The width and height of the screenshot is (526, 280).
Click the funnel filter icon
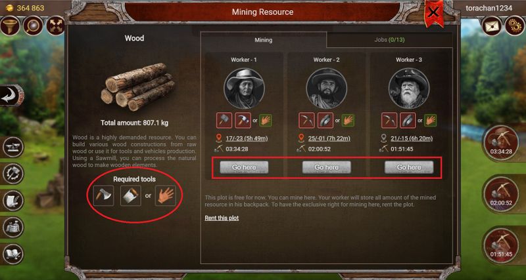pyautogui.click(x=10, y=26)
